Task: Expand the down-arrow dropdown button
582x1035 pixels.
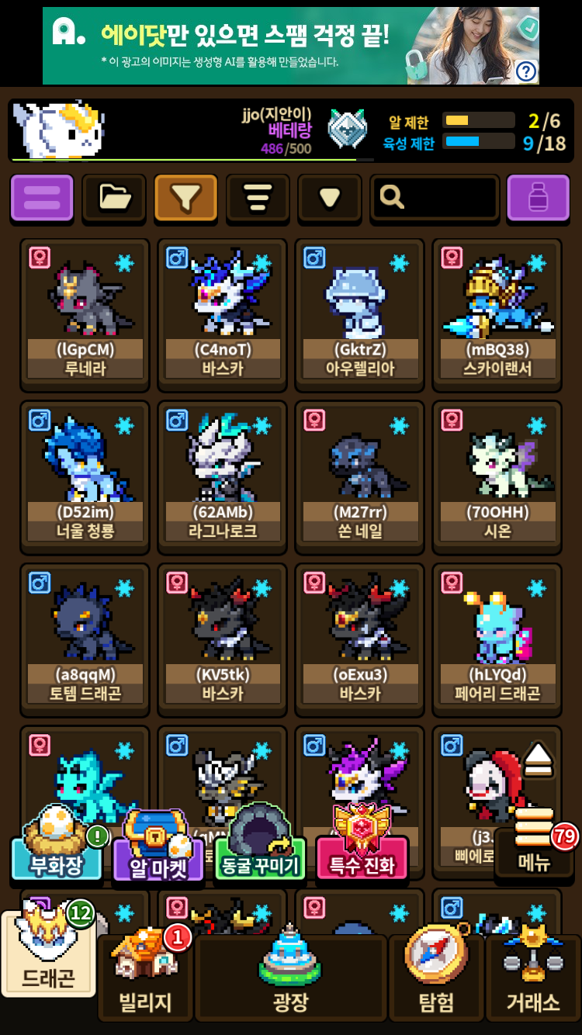Action: click(x=330, y=198)
